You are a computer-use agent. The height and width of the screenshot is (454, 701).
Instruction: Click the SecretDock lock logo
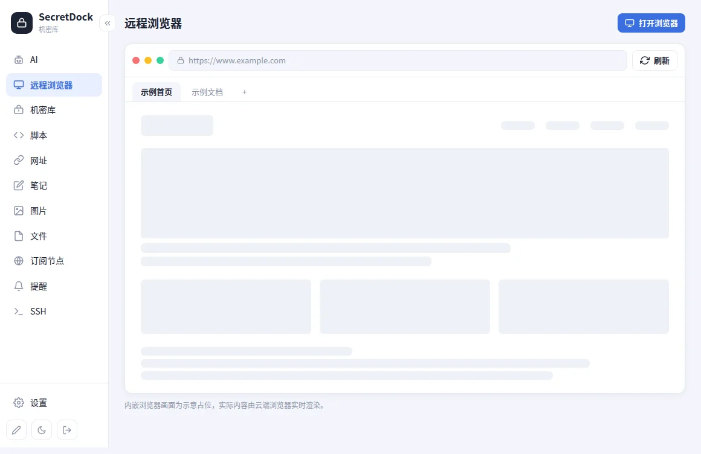pyautogui.click(x=22, y=23)
